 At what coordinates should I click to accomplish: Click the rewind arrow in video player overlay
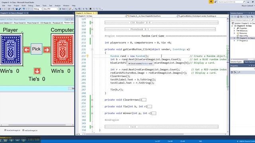(x=18, y=140)
